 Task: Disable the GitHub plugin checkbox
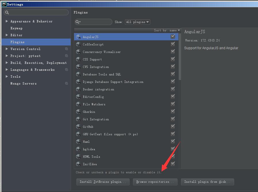coord(173,126)
